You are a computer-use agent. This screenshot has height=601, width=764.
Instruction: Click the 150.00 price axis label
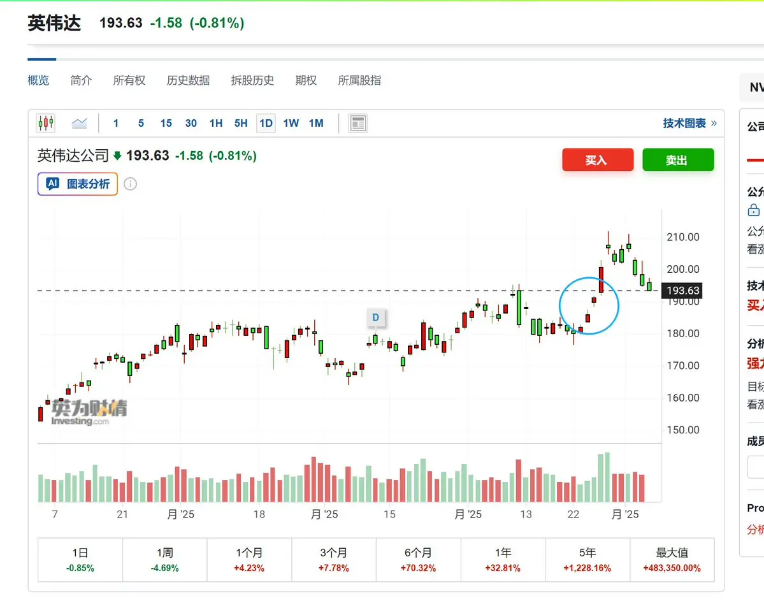[x=682, y=430]
